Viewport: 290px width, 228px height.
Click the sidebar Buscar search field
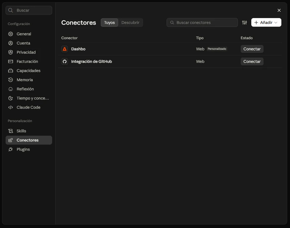coord(29,10)
